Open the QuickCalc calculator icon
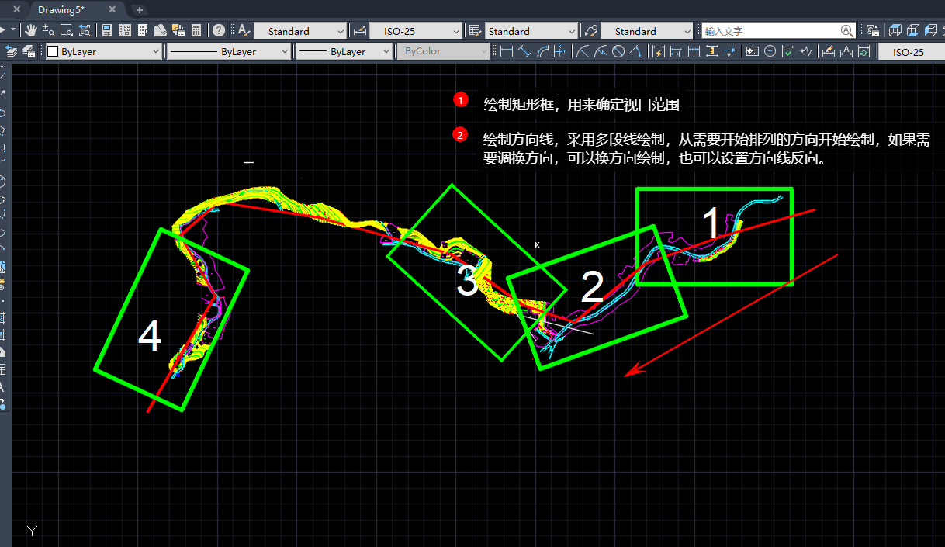 pyautogui.click(x=196, y=31)
